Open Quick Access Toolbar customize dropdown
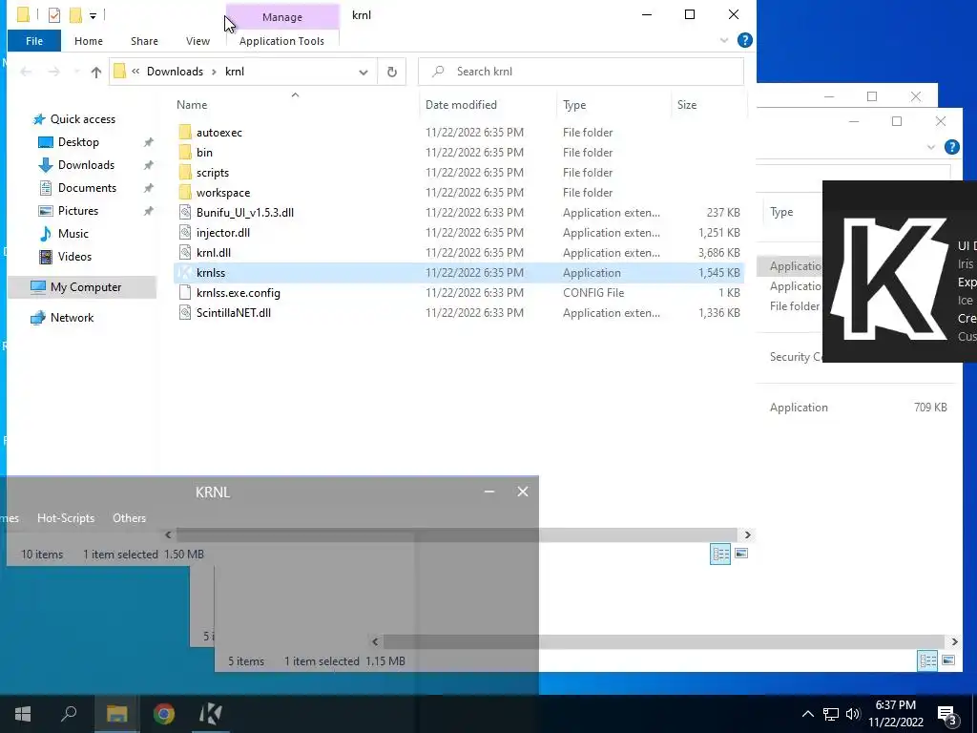977x733 pixels. 93,15
